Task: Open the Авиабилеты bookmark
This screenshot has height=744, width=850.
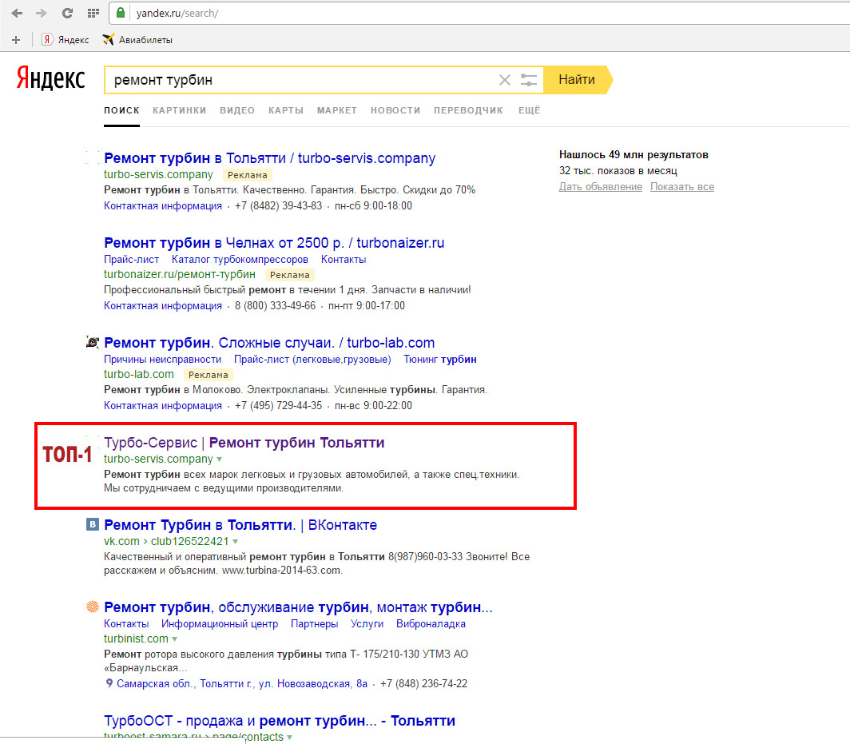Action: [137, 40]
